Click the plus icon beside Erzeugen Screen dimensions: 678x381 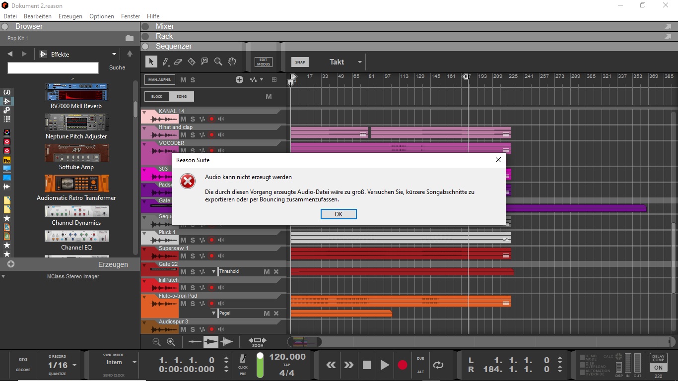[11, 264]
